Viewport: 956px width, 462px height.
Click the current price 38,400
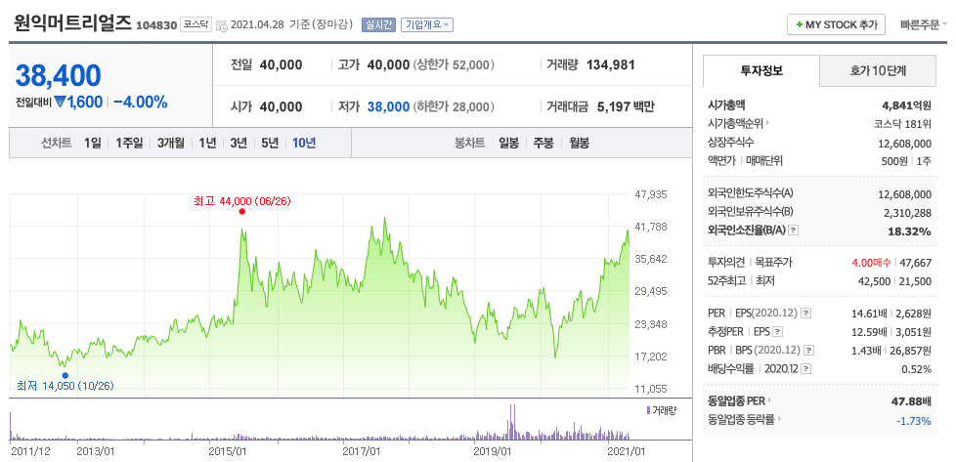(58, 75)
